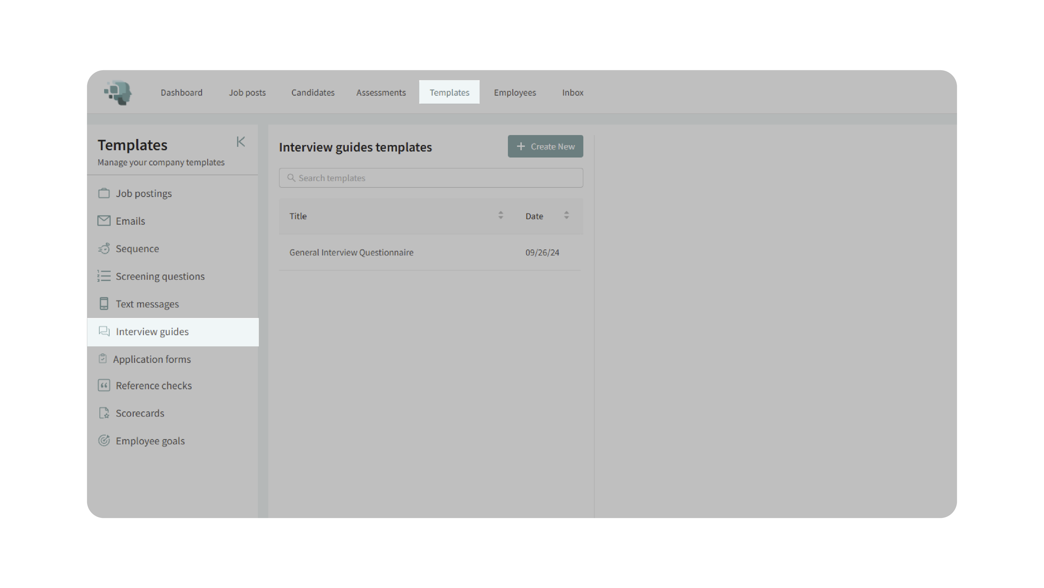Click the Job postings briefcase icon

tap(104, 194)
